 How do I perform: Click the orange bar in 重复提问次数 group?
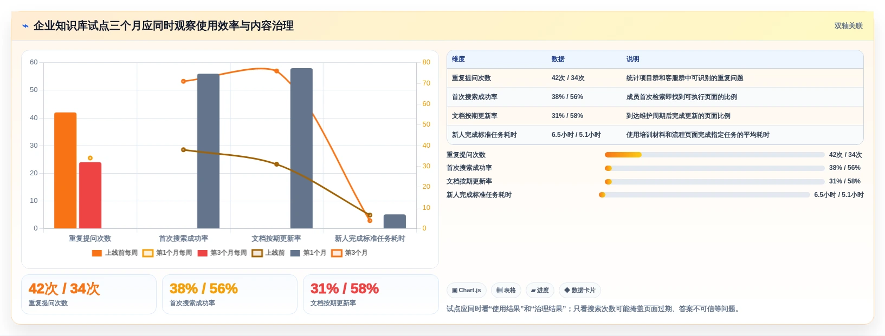click(x=65, y=170)
